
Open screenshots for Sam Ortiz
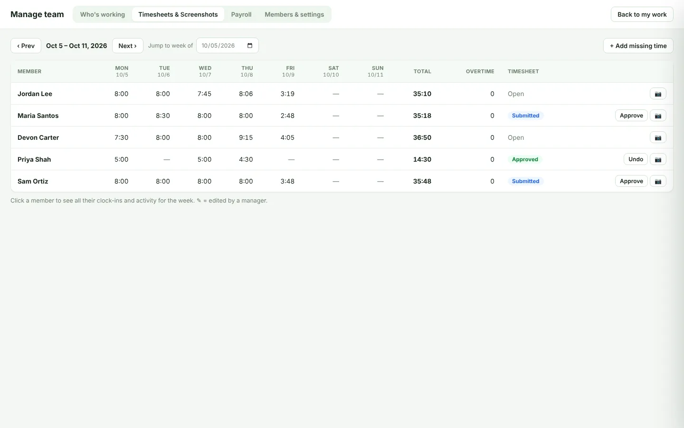pyautogui.click(x=658, y=181)
